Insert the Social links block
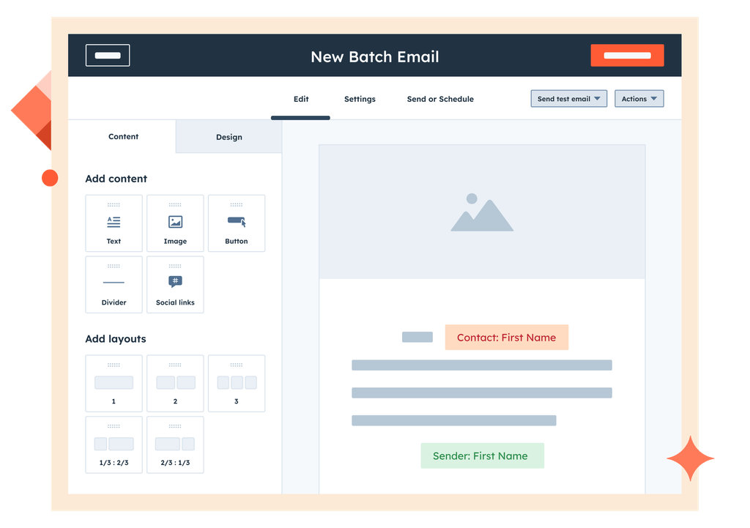Viewport: 750px width, 528px height. coord(175,284)
